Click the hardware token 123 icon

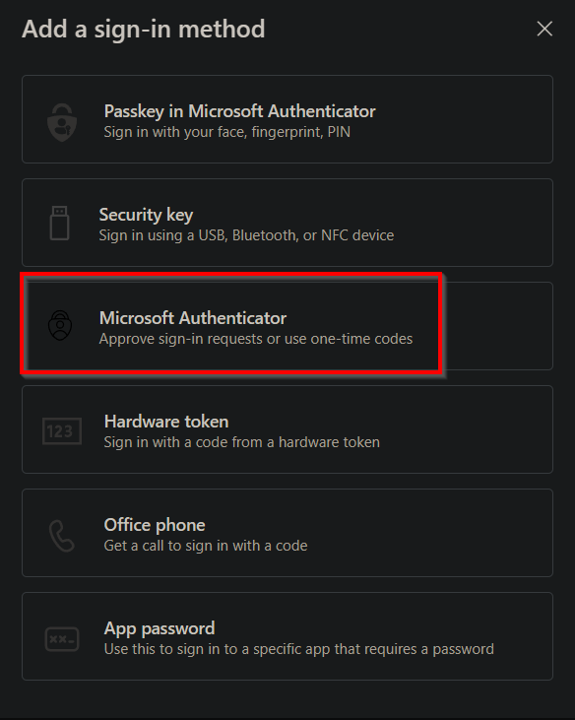[62, 431]
